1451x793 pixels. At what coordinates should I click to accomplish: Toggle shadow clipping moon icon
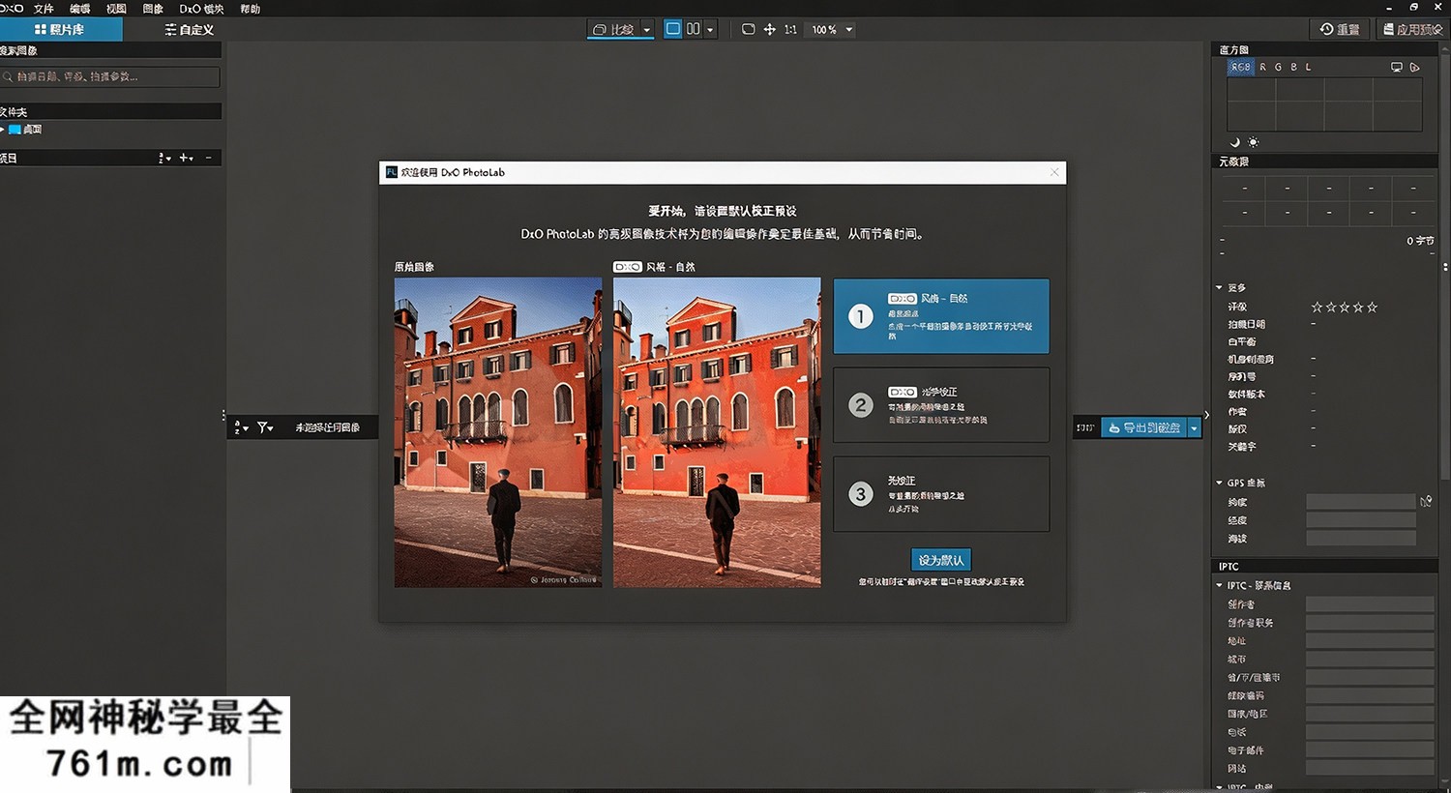1235,142
